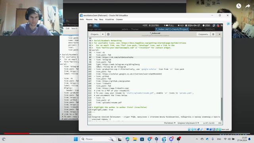The width and height of the screenshot is (254, 143).
Task: Select the active VirtualBox VM taskbar icon
Action: tap(164, 139)
